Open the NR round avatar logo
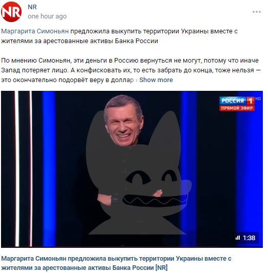This screenshot has width=268, height=273. pos(11,12)
